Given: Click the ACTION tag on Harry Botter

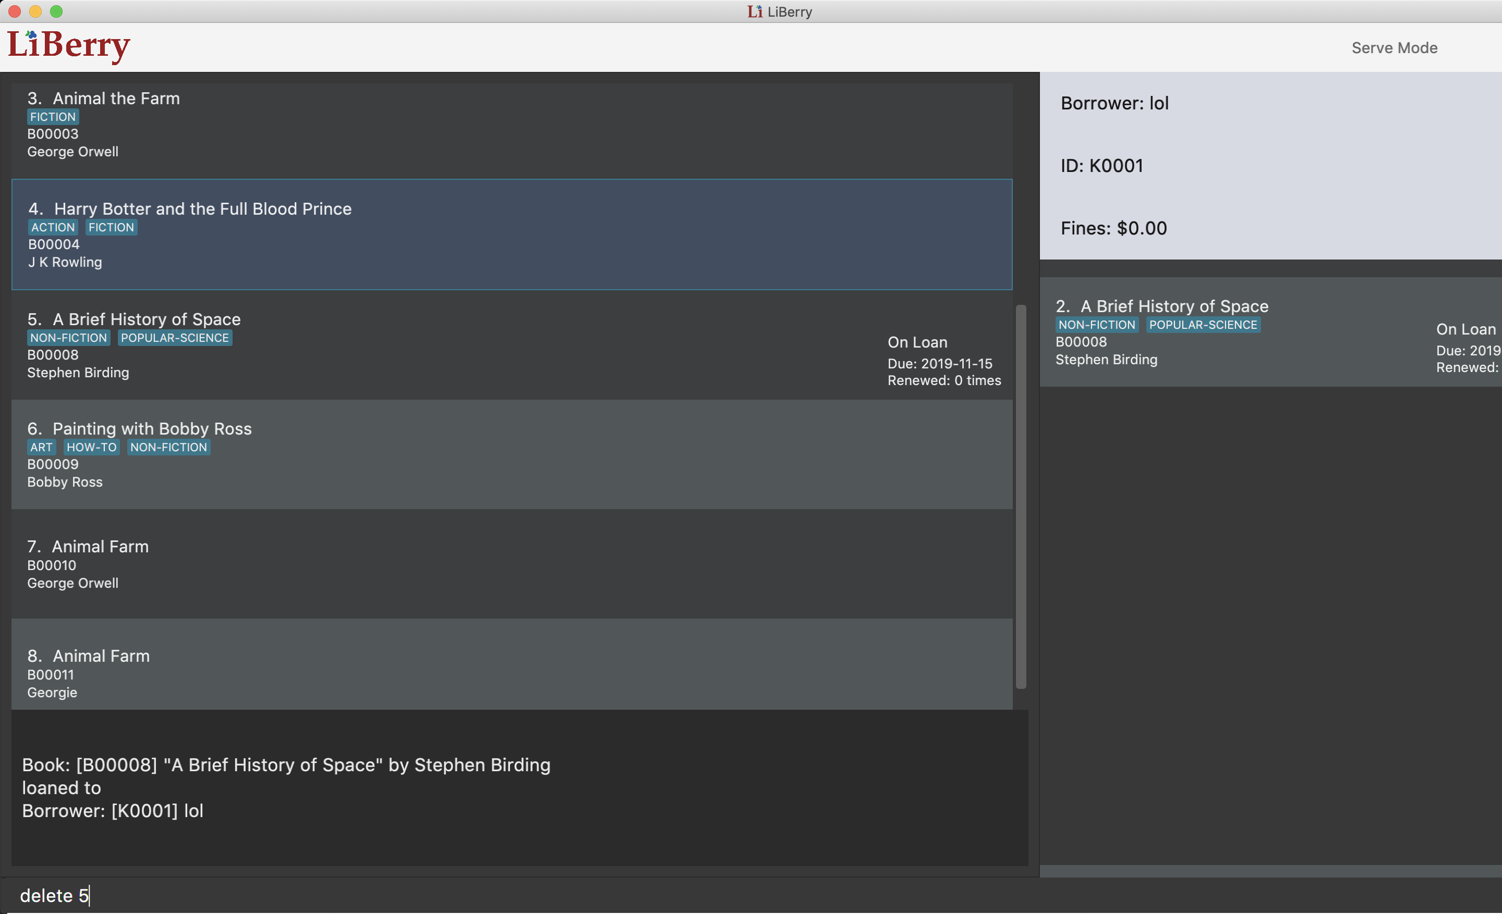Looking at the screenshot, I should pos(53,228).
